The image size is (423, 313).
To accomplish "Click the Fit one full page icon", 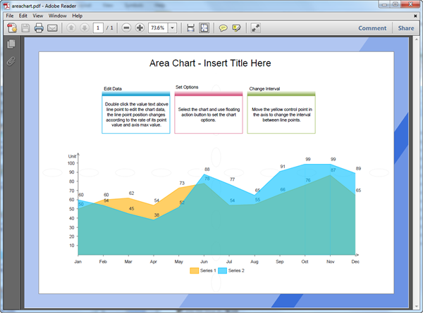I will click(x=204, y=28).
